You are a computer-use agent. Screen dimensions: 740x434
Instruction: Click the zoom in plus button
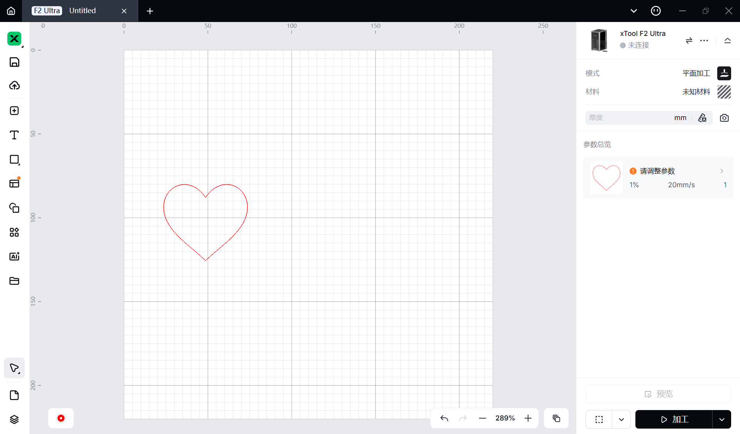(x=528, y=418)
